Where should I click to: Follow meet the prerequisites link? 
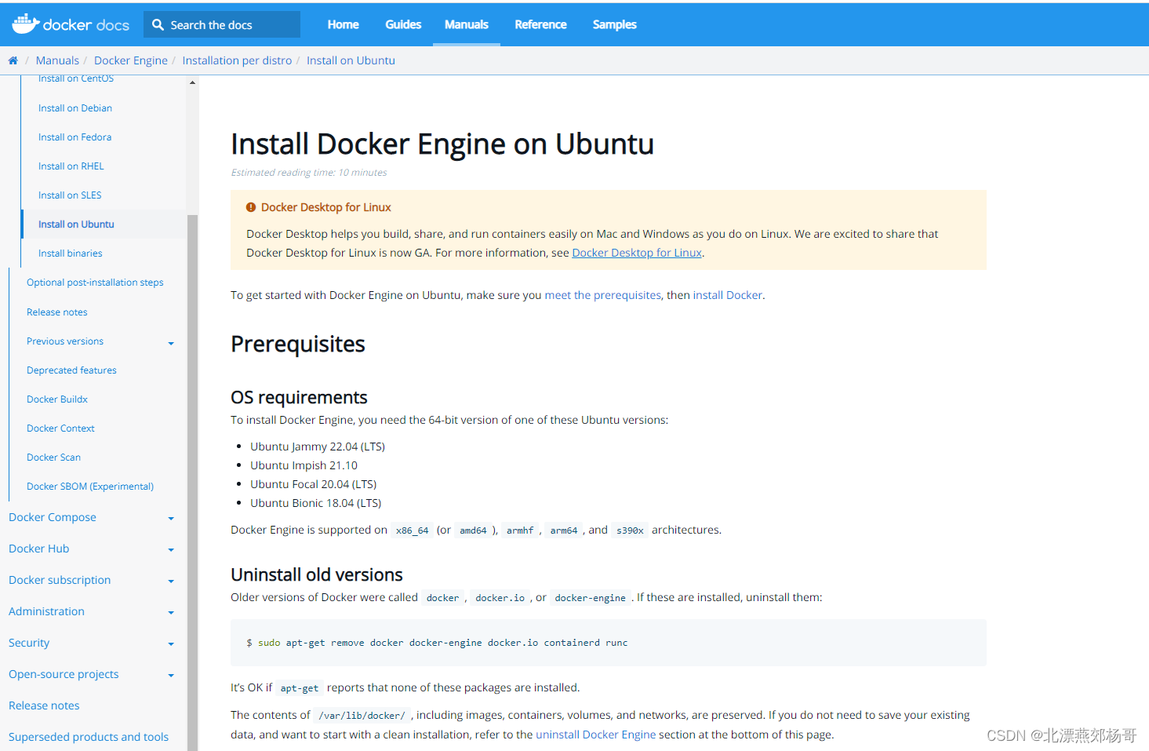(603, 295)
